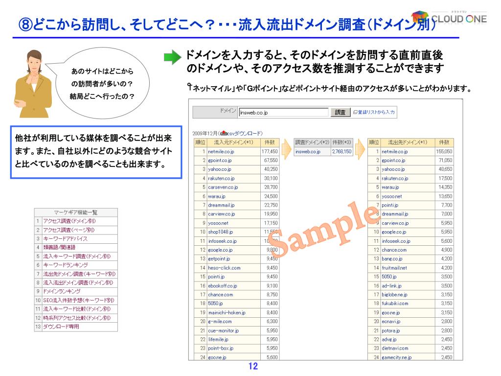The width and height of the screenshot is (501, 376).
Task: Click insweb.co.jp in the center table
Action: point(308,152)
